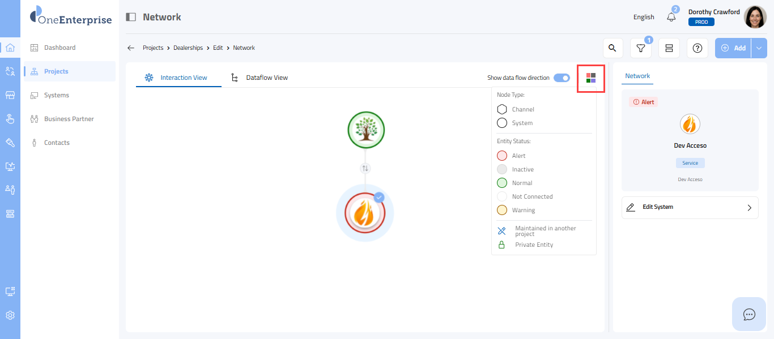Open the chat bubble widget

[x=749, y=314]
